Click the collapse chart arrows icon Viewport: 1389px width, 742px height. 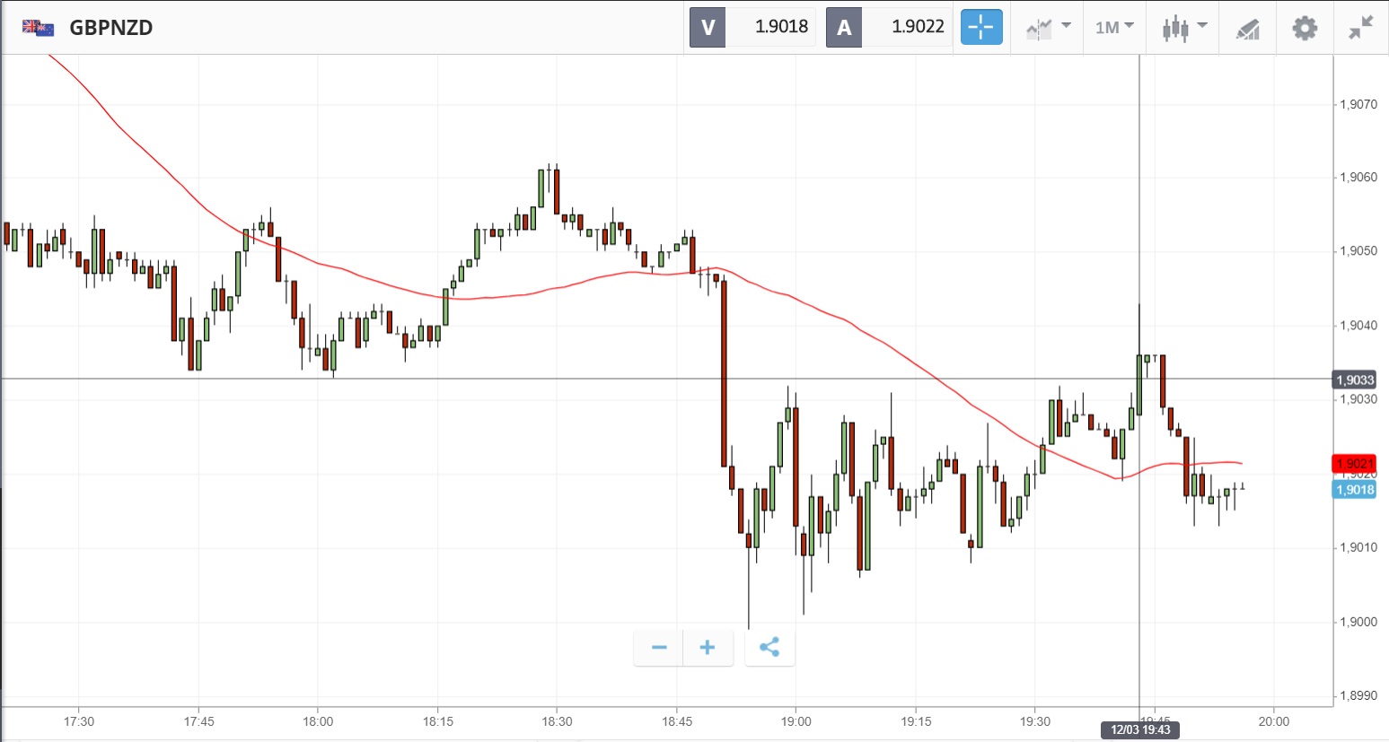tap(1361, 28)
